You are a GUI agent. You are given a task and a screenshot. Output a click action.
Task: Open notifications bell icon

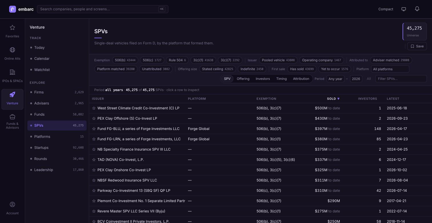(417, 9)
